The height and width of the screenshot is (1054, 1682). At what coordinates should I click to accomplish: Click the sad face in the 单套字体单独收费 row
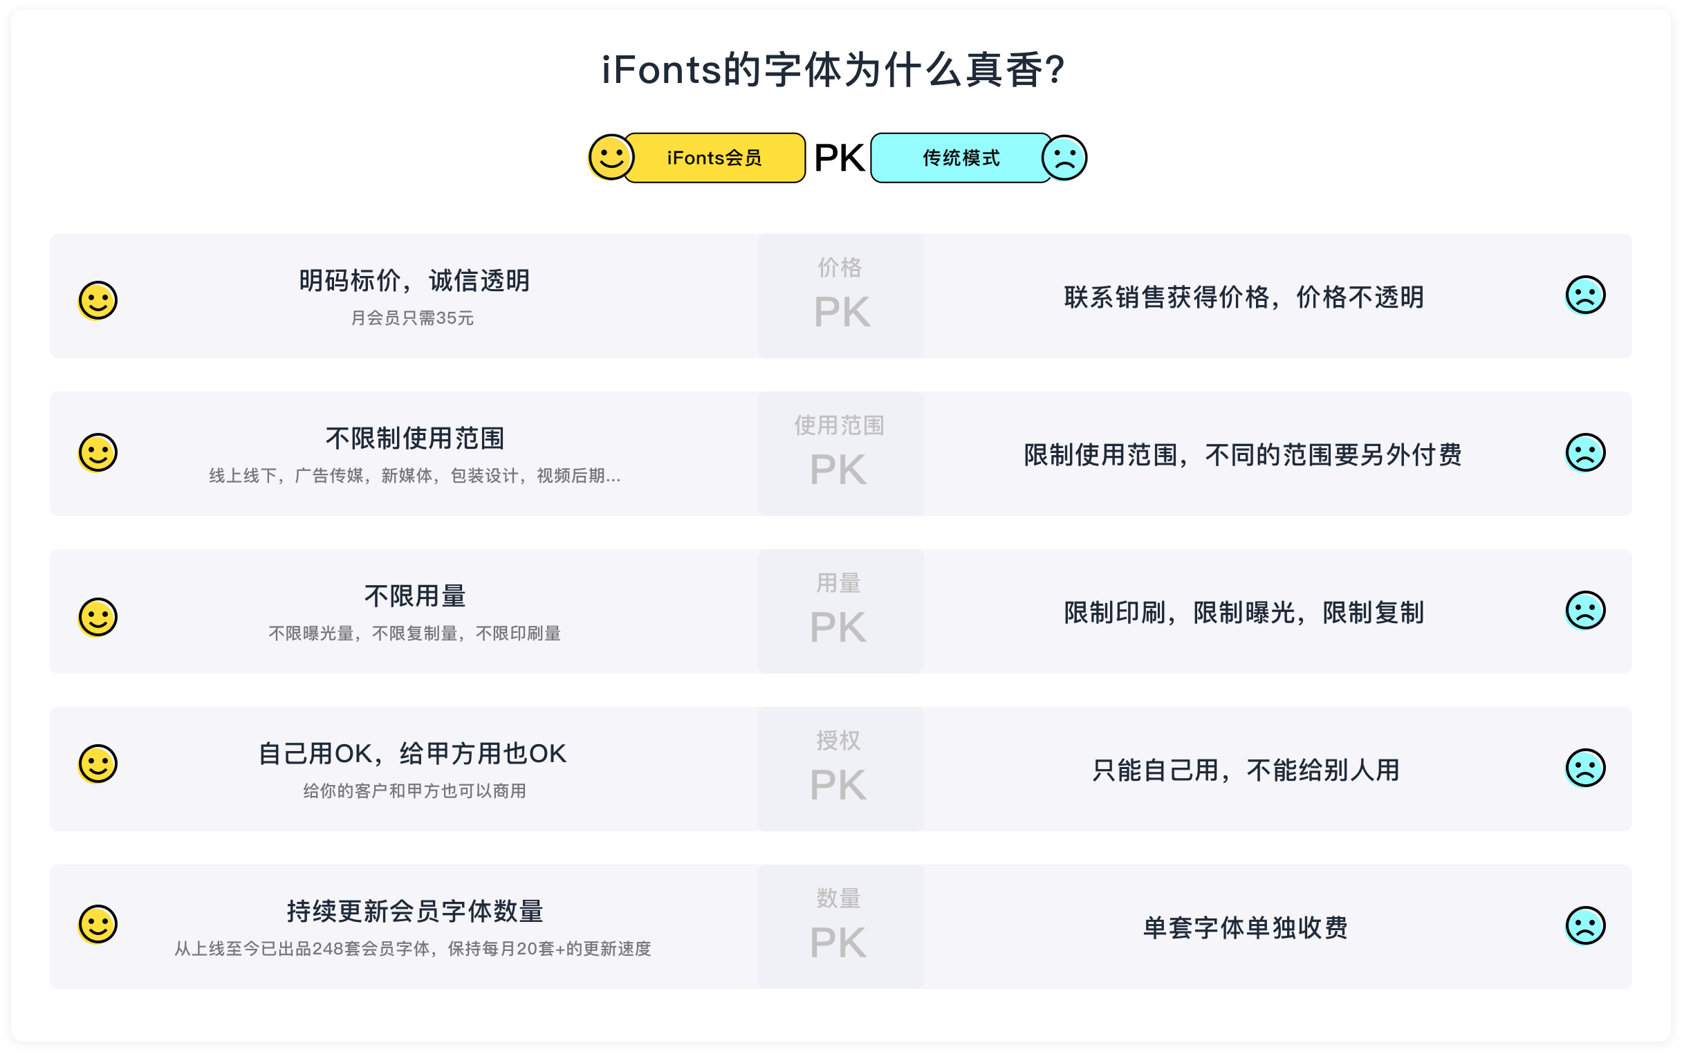[x=1585, y=925]
